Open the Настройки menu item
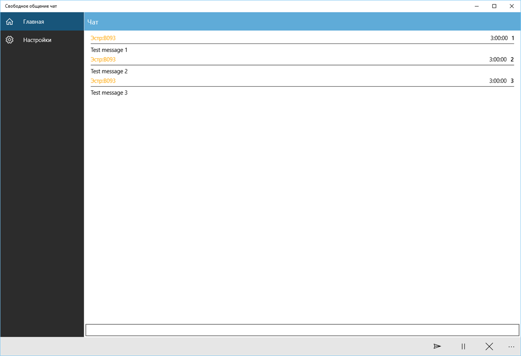Screen dimensions: 521x356 (42, 40)
